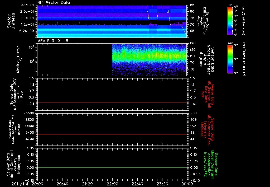Click the "30" scanner angle tick label
Image resolution: width=270 pixels, height=187 pixels.
point(192,69)
